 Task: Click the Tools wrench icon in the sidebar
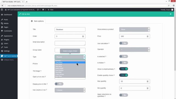tap(2, 47)
